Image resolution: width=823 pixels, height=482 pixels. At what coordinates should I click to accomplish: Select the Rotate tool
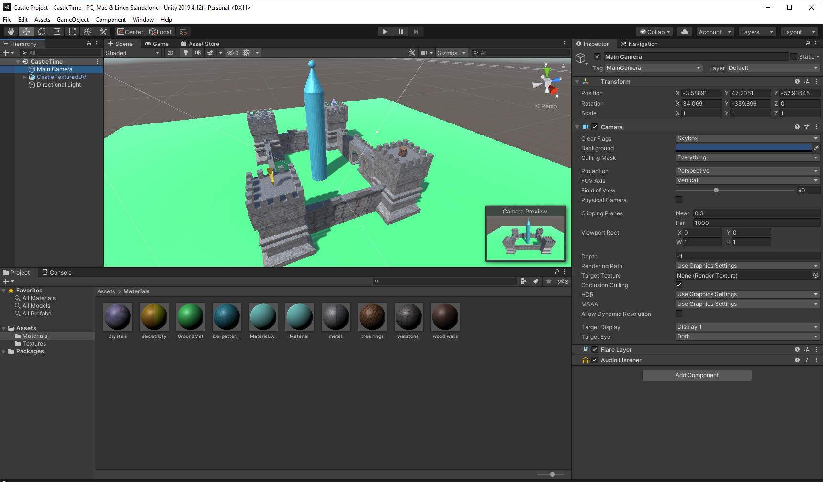pos(42,32)
